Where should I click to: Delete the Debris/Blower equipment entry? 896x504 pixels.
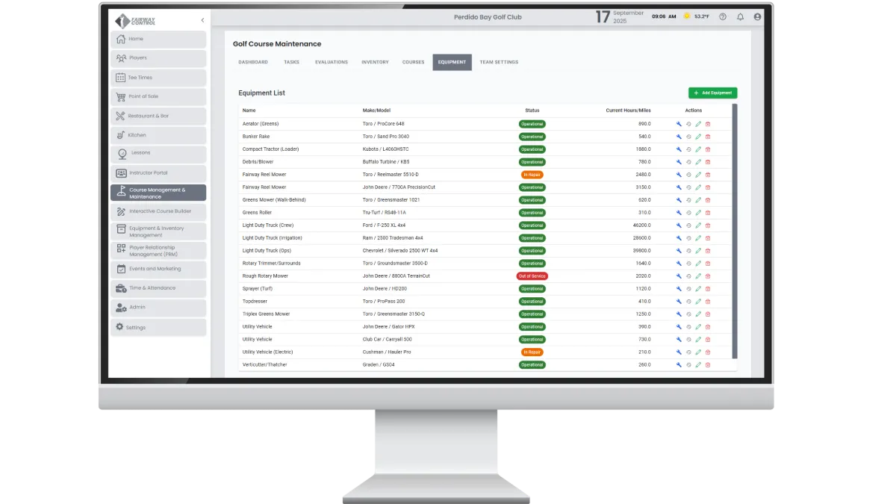(x=708, y=162)
